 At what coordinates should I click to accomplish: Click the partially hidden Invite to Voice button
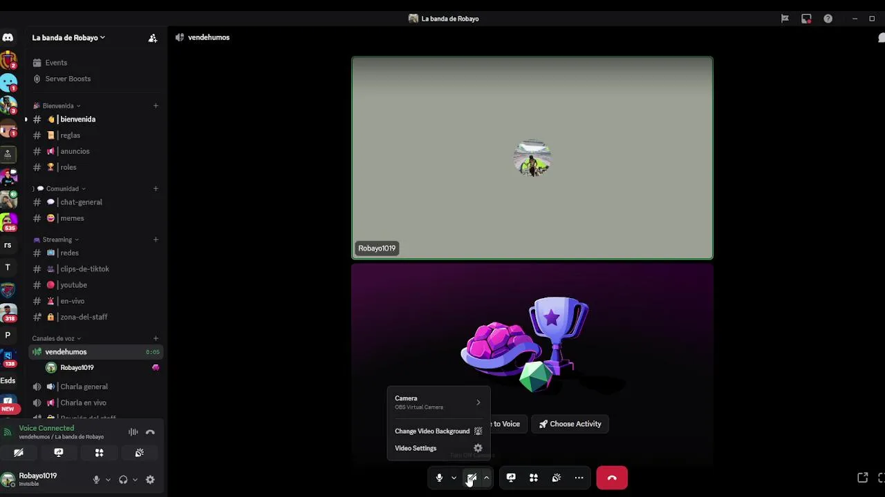(x=507, y=424)
